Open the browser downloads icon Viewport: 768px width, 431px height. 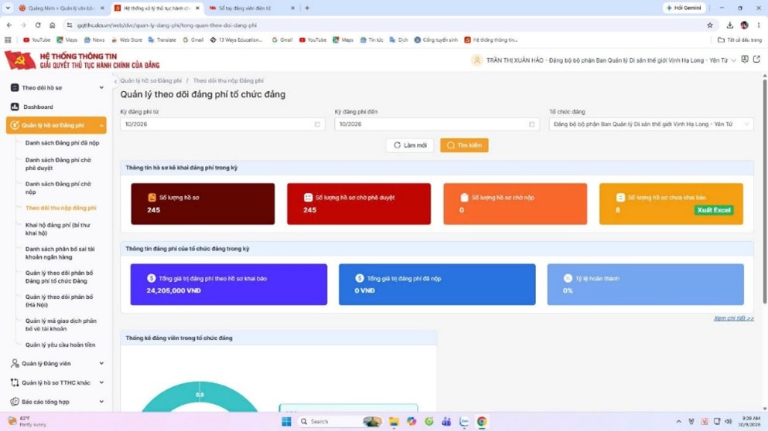click(730, 25)
